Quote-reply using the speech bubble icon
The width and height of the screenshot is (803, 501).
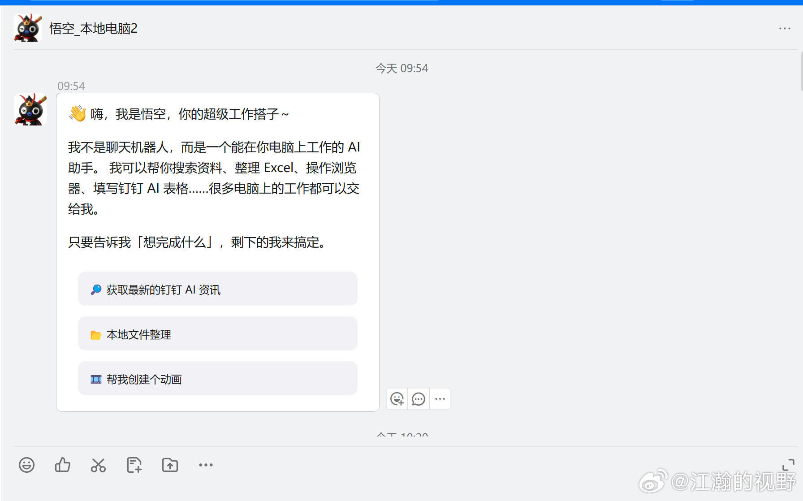pyautogui.click(x=418, y=399)
